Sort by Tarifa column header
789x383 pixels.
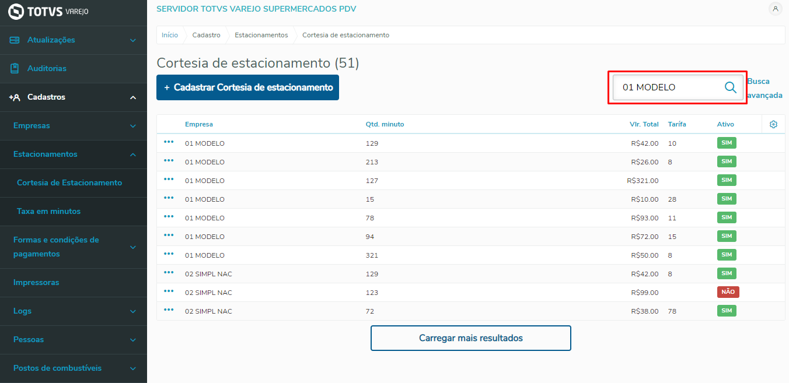click(677, 124)
